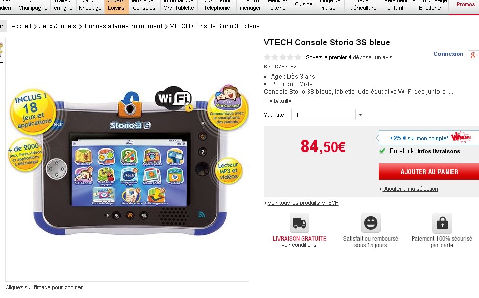479x298 pixels.
Task: Open Infos livraisons link
Action: pos(438,151)
